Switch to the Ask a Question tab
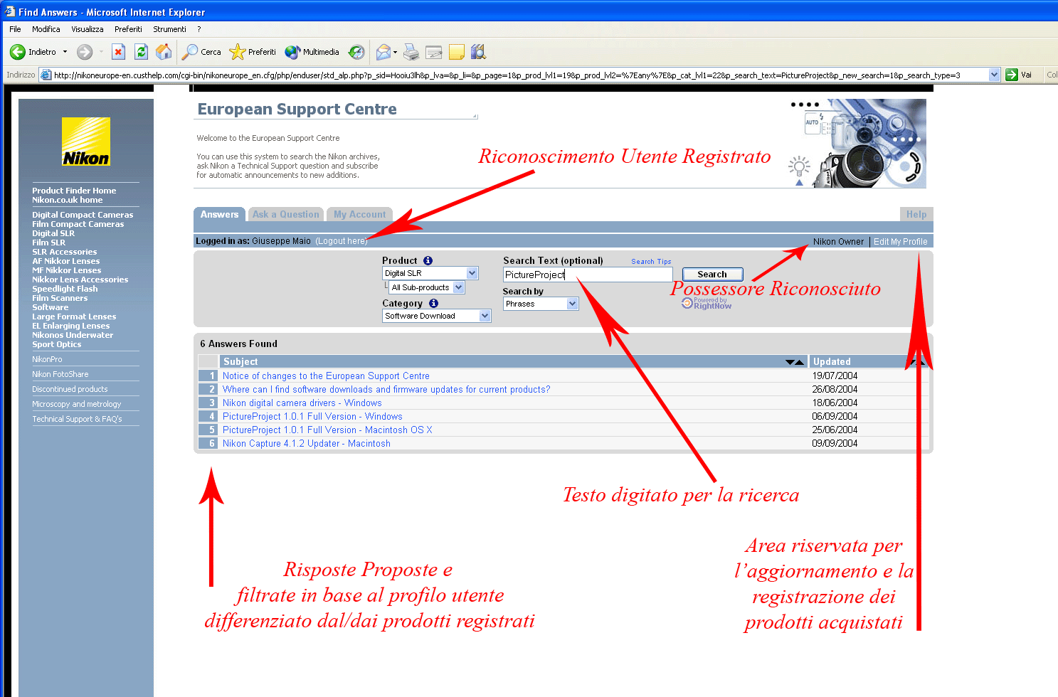The height and width of the screenshot is (697, 1058). 285,214
